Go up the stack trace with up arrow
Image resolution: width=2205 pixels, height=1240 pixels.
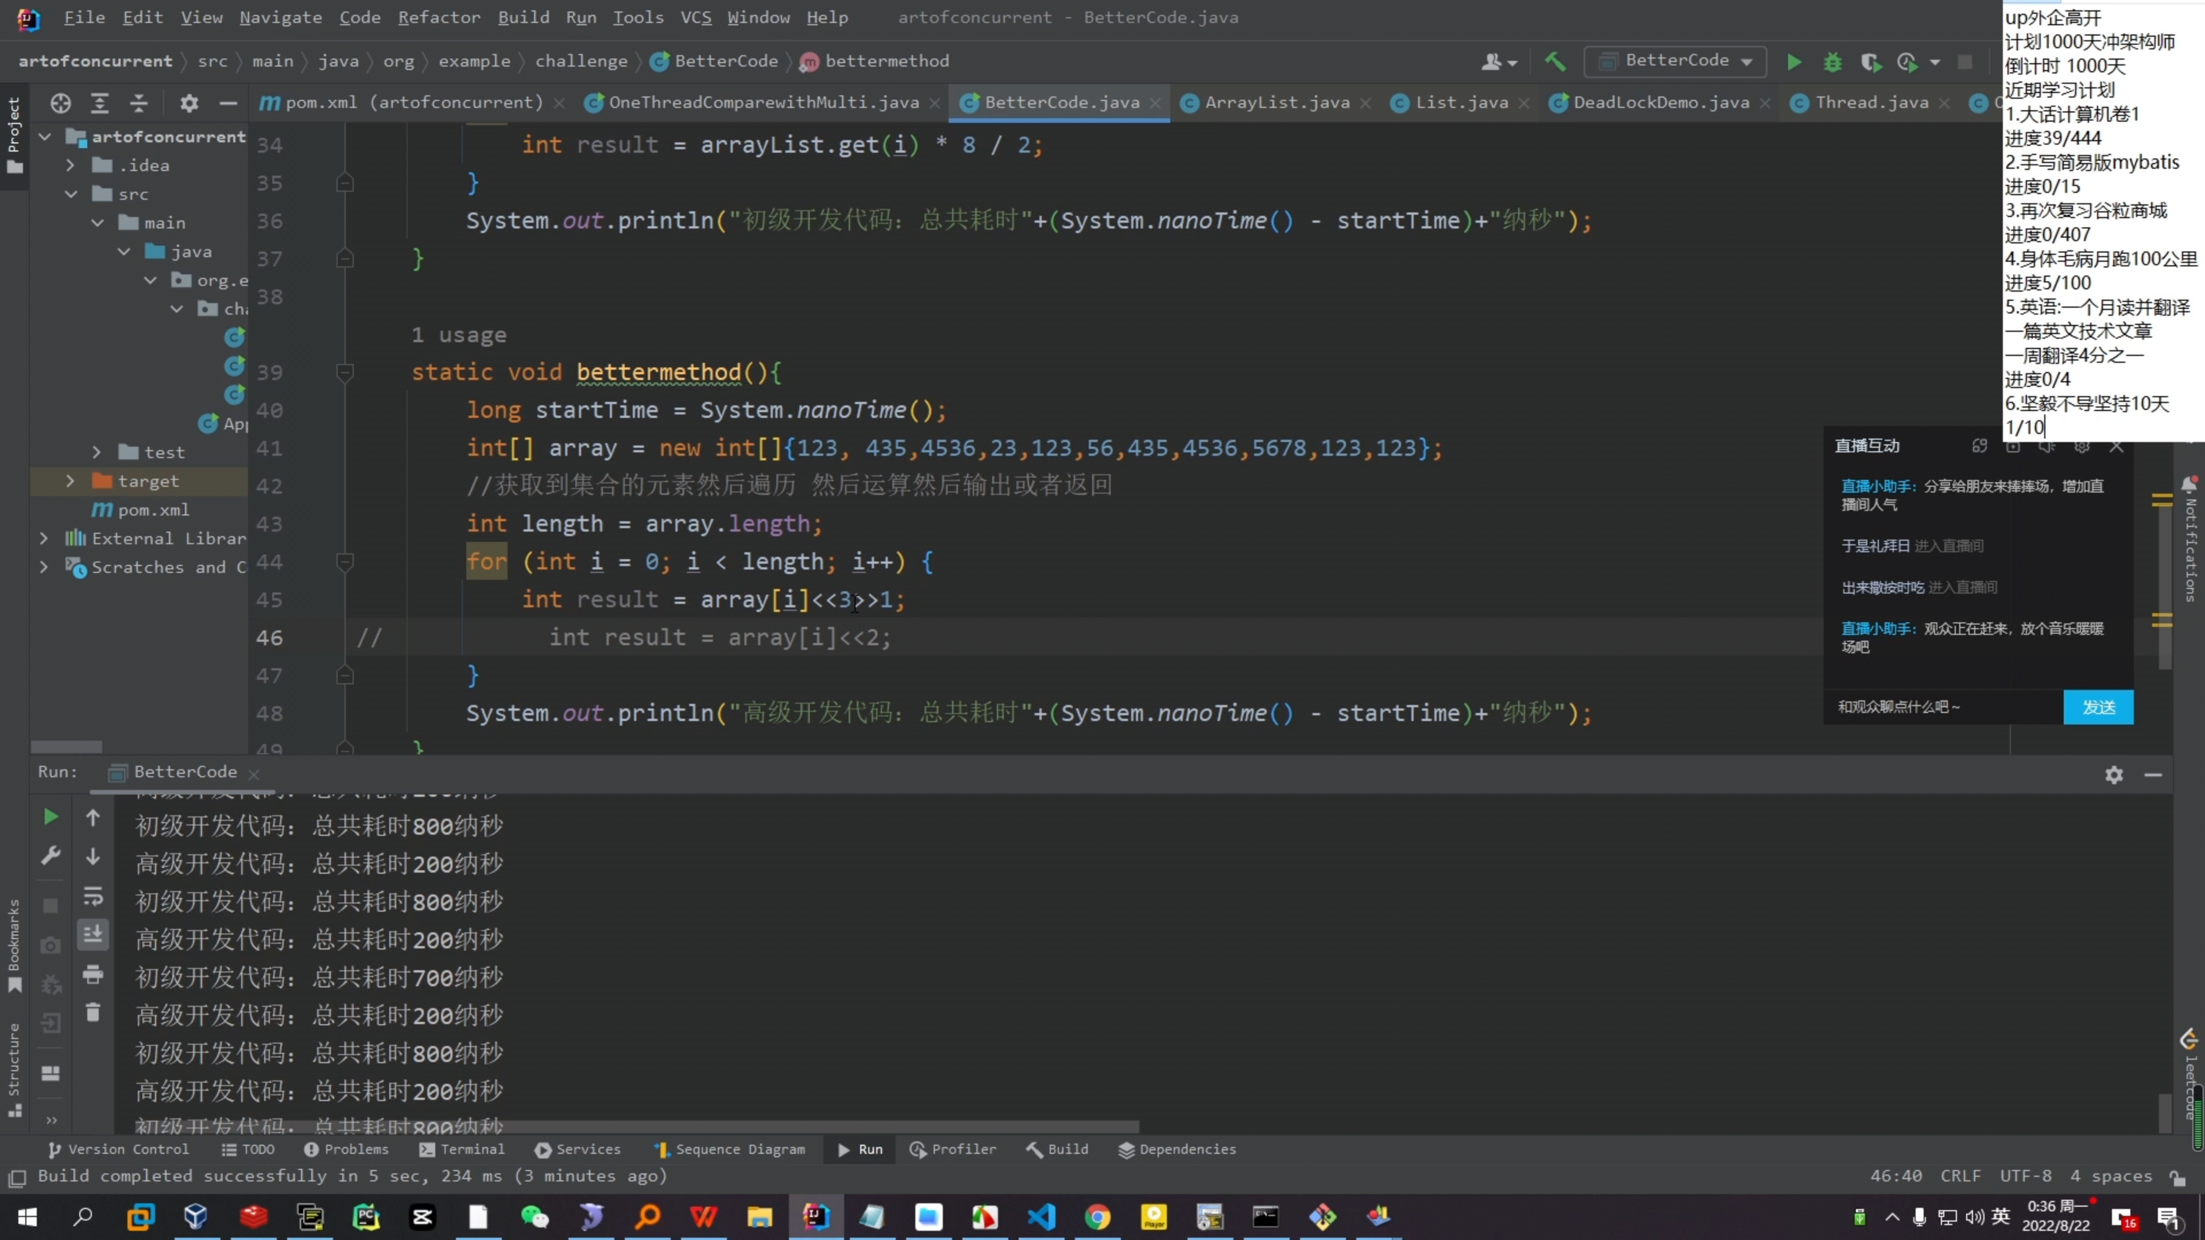(x=93, y=817)
